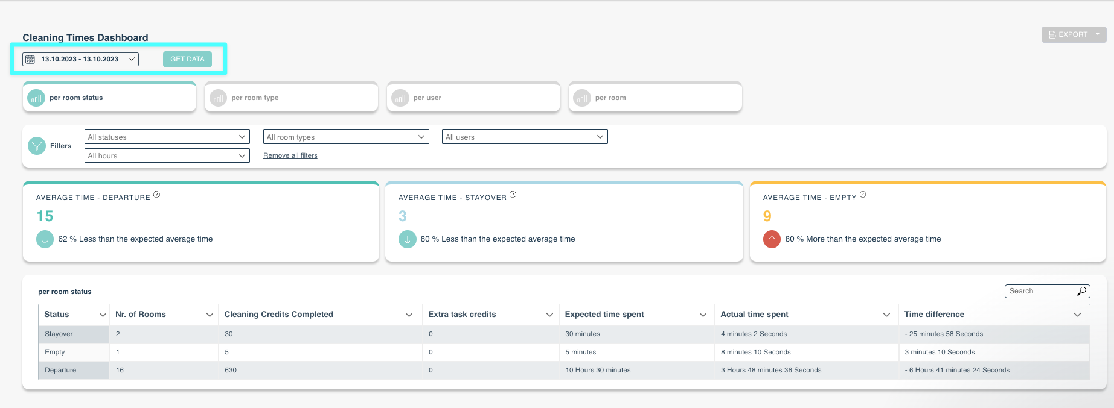Image resolution: width=1114 pixels, height=408 pixels.
Task: Click the calendar icon in date picker
Action: click(x=30, y=59)
